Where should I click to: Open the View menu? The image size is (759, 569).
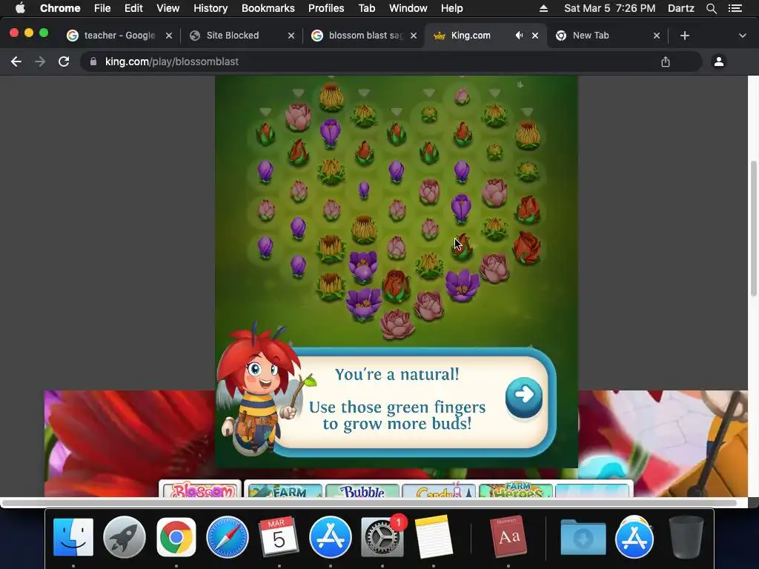click(168, 8)
